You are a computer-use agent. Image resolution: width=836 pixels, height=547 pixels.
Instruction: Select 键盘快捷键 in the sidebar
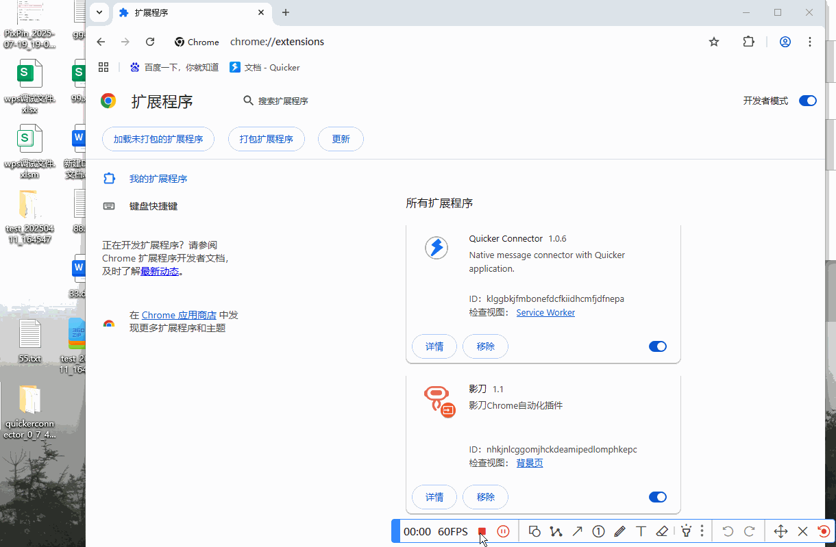[153, 206]
